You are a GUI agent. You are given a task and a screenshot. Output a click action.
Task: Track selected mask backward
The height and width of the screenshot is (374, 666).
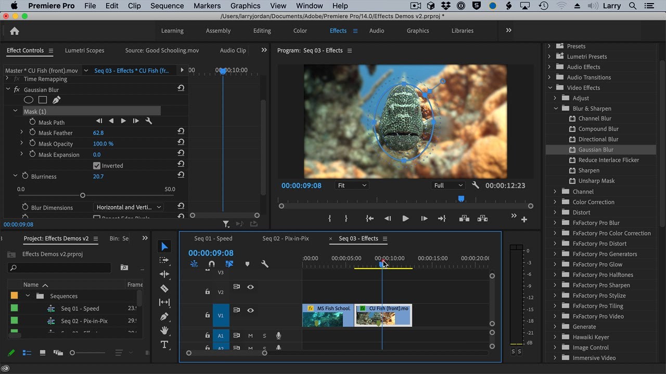(x=111, y=121)
